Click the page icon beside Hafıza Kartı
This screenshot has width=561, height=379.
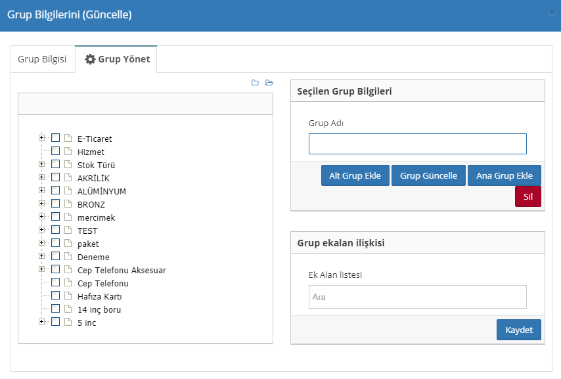pyautogui.click(x=68, y=296)
